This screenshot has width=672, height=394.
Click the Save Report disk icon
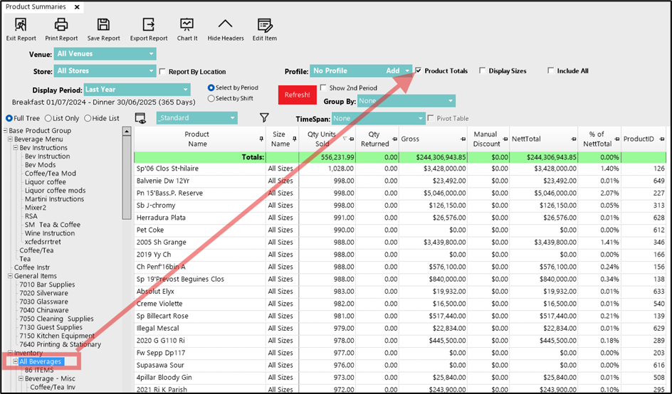[x=103, y=26]
